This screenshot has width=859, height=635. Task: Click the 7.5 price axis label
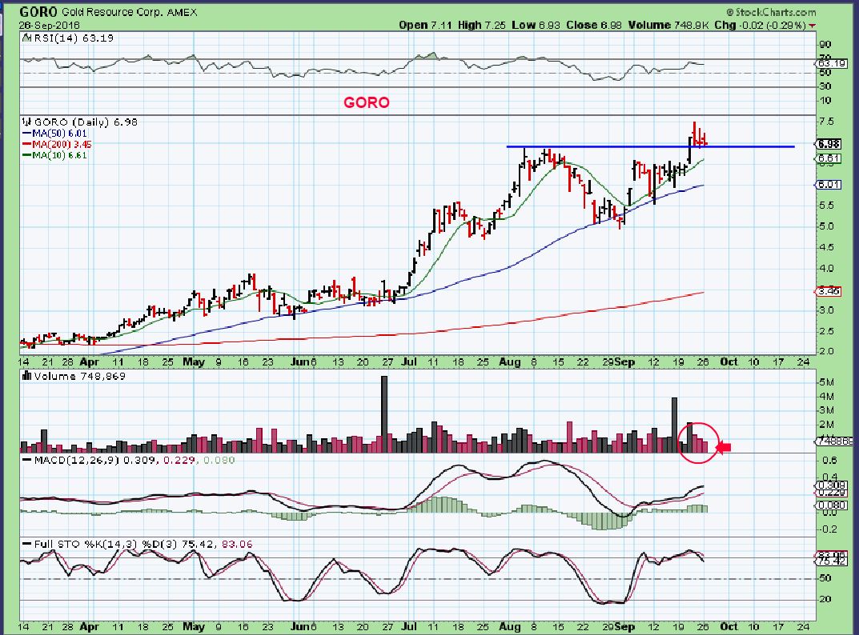click(x=826, y=121)
